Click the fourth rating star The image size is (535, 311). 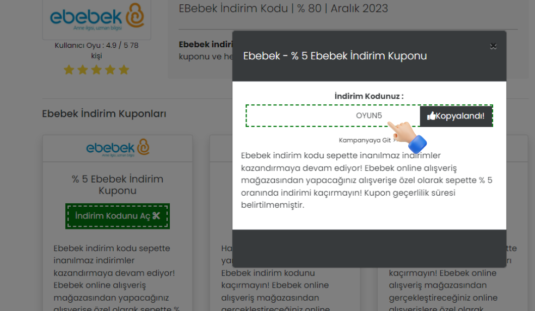(x=110, y=70)
